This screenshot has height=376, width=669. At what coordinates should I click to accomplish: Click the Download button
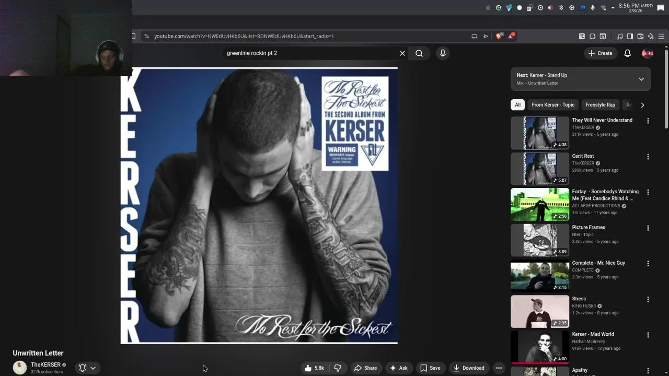[x=469, y=368]
